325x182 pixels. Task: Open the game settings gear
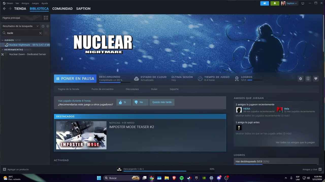point(301,79)
